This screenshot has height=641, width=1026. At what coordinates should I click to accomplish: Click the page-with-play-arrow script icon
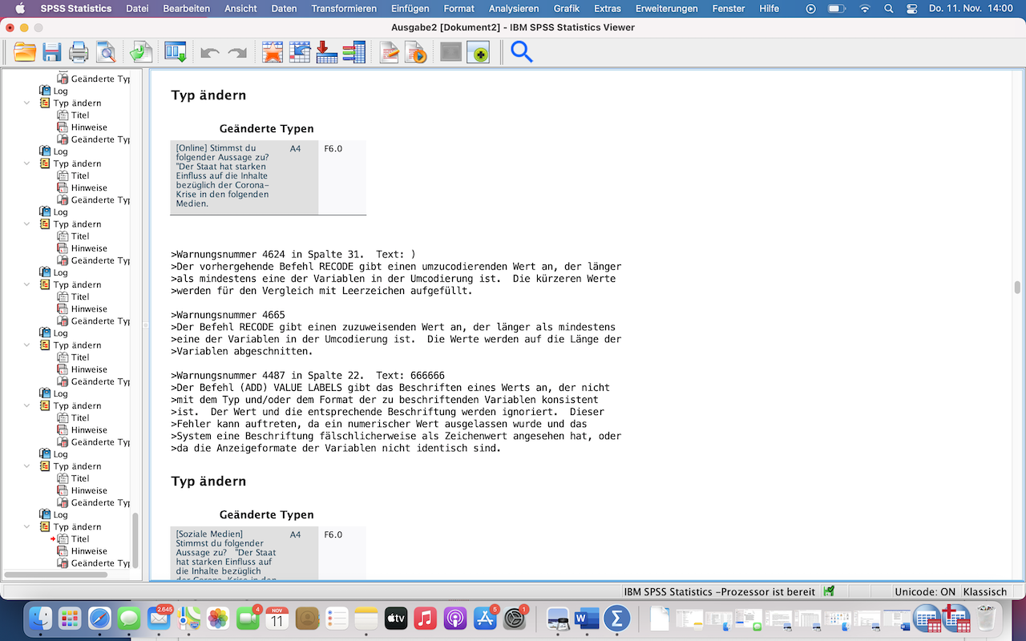pyautogui.click(x=415, y=53)
